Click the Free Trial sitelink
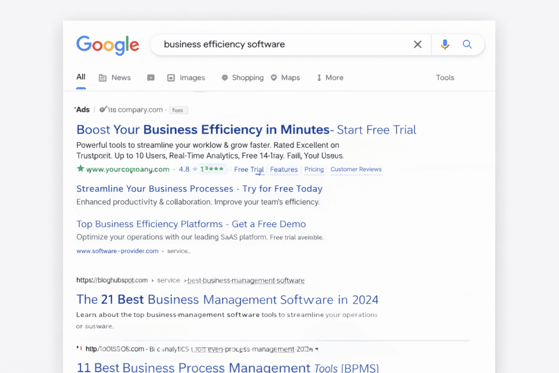 (x=249, y=169)
